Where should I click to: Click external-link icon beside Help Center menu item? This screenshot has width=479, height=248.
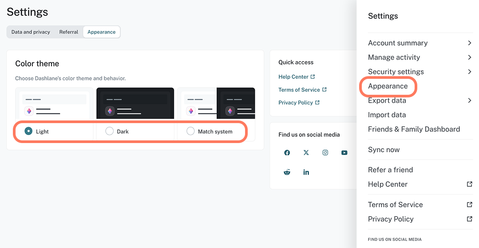point(469,184)
